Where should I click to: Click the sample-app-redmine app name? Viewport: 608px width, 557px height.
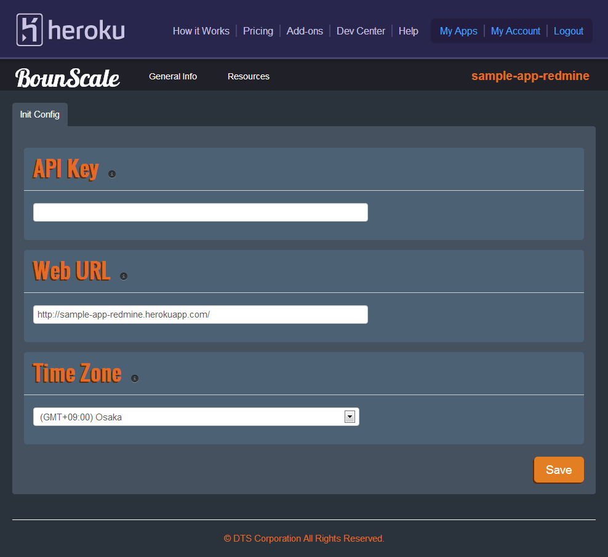(530, 76)
